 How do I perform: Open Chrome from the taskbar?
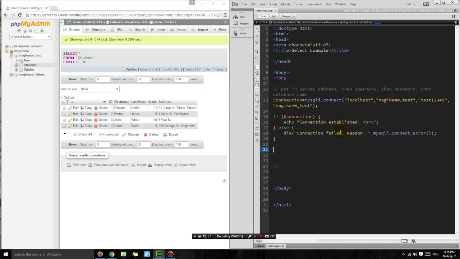(112, 254)
